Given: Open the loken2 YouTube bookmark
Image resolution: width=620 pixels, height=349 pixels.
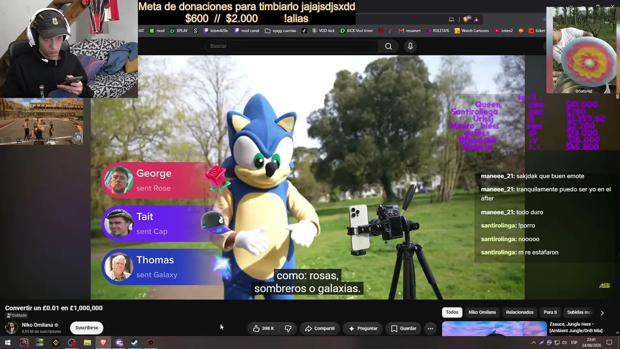Looking at the screenshot, I should pyautogui.click(x=504, y=31).
